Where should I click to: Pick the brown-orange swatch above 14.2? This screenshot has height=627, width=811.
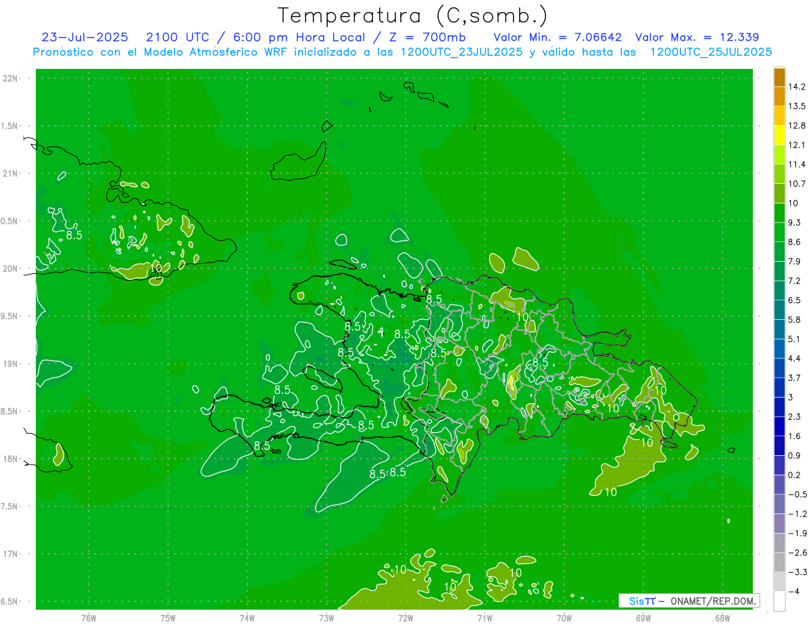pyautogui.click(x=779, y=77)
